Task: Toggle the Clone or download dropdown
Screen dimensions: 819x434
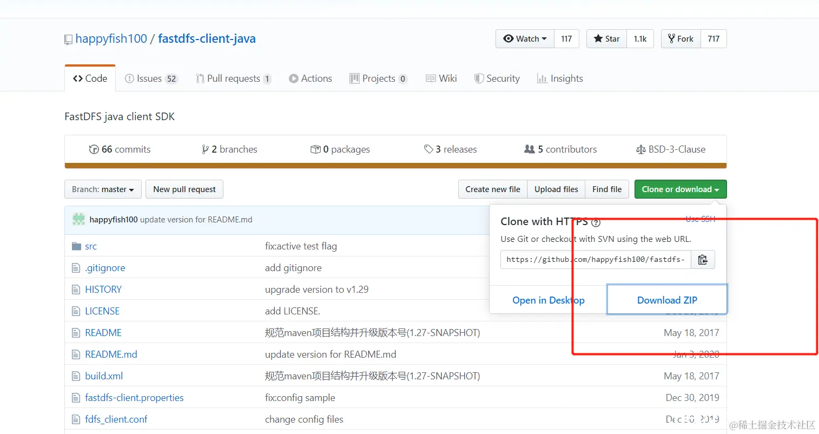Action: pyautogui.click(x=681, y=189)
